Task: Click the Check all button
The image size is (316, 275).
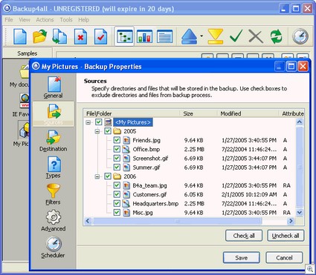Action: 244,236
